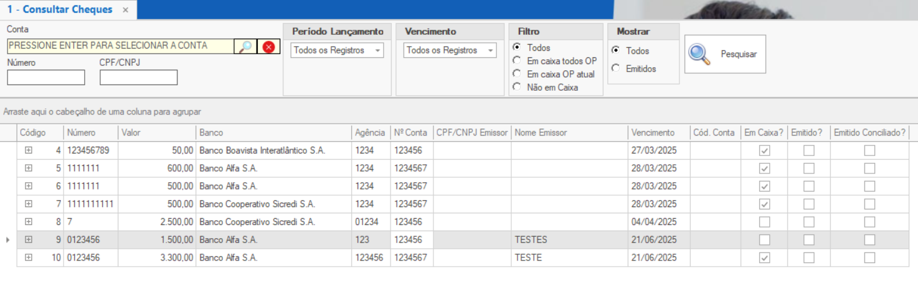
Task: Select the 'Em caixa OP atual' filter
Action: pos(516,74)
